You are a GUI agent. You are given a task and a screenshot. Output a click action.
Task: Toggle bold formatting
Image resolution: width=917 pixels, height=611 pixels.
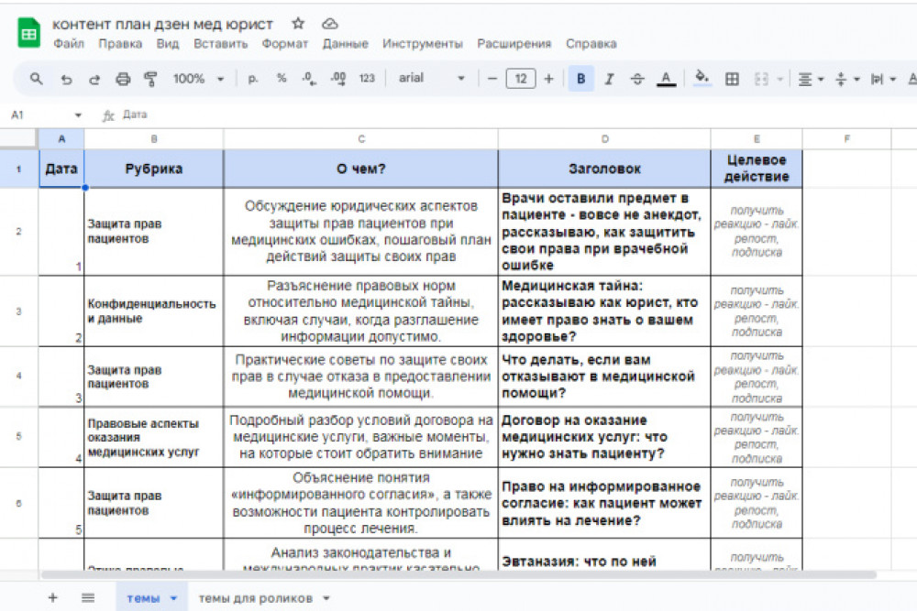click(580, 79)
